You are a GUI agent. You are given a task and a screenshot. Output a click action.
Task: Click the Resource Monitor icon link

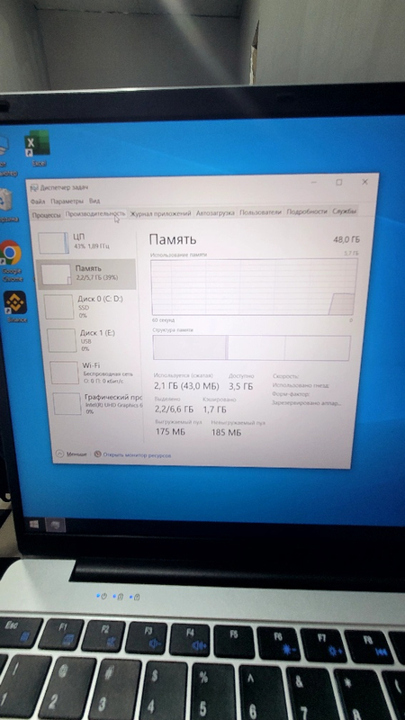[x=97, y=454]
